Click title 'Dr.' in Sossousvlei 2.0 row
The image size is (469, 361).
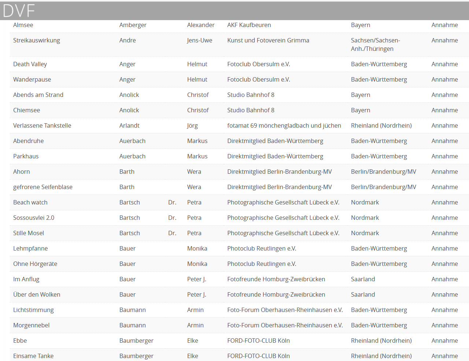[172, 218]
